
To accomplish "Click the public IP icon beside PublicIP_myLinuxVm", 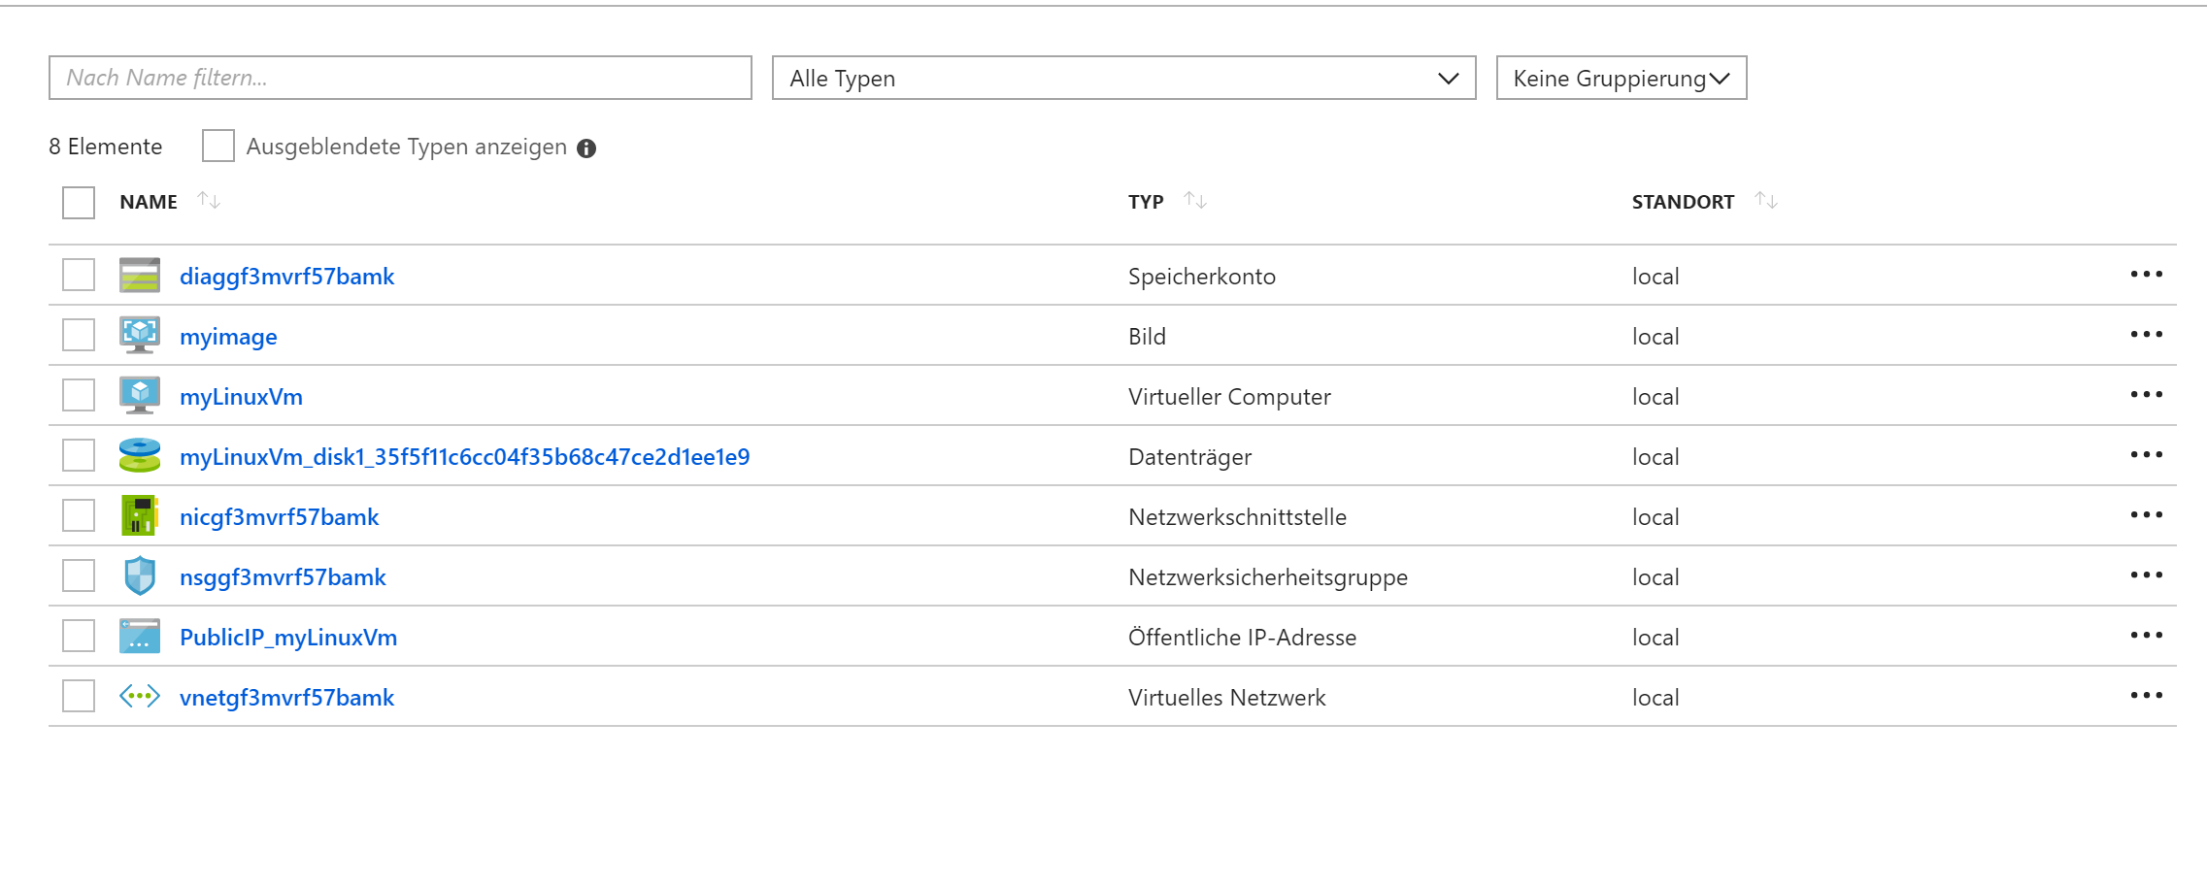I will (x=140, y=637).
